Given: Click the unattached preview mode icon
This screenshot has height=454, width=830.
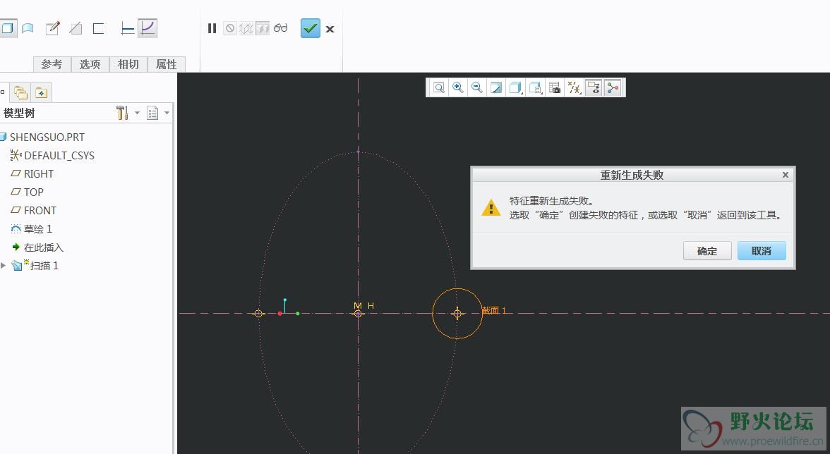Looking at the screenshot, I should coord(246,28).
